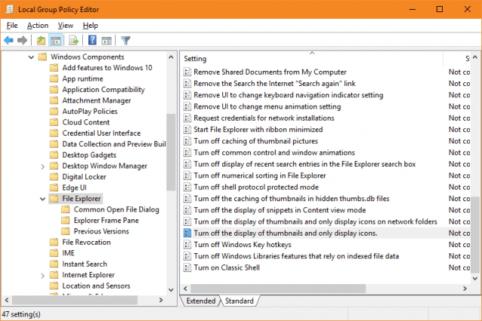
Task: Select Credential User Interface tree item
Action: click(102, 133)
